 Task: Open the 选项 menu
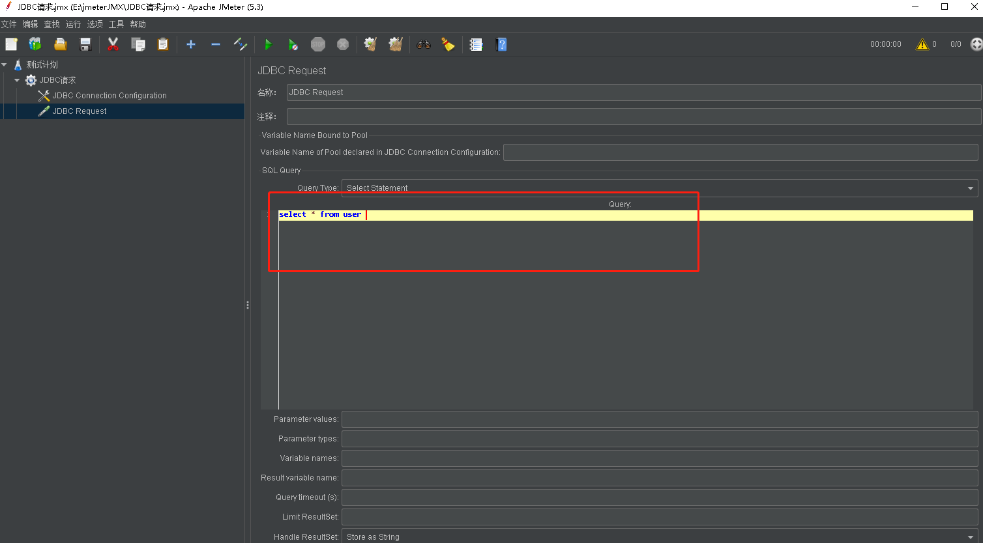coord(95,24)
